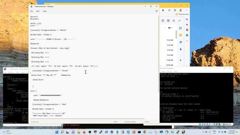
Task: Open the weather widget on the taskbar
Action: click(7, 132)
